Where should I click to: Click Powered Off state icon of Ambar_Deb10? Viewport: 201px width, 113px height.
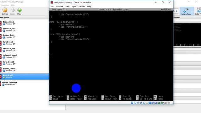(x=4, y=71)
